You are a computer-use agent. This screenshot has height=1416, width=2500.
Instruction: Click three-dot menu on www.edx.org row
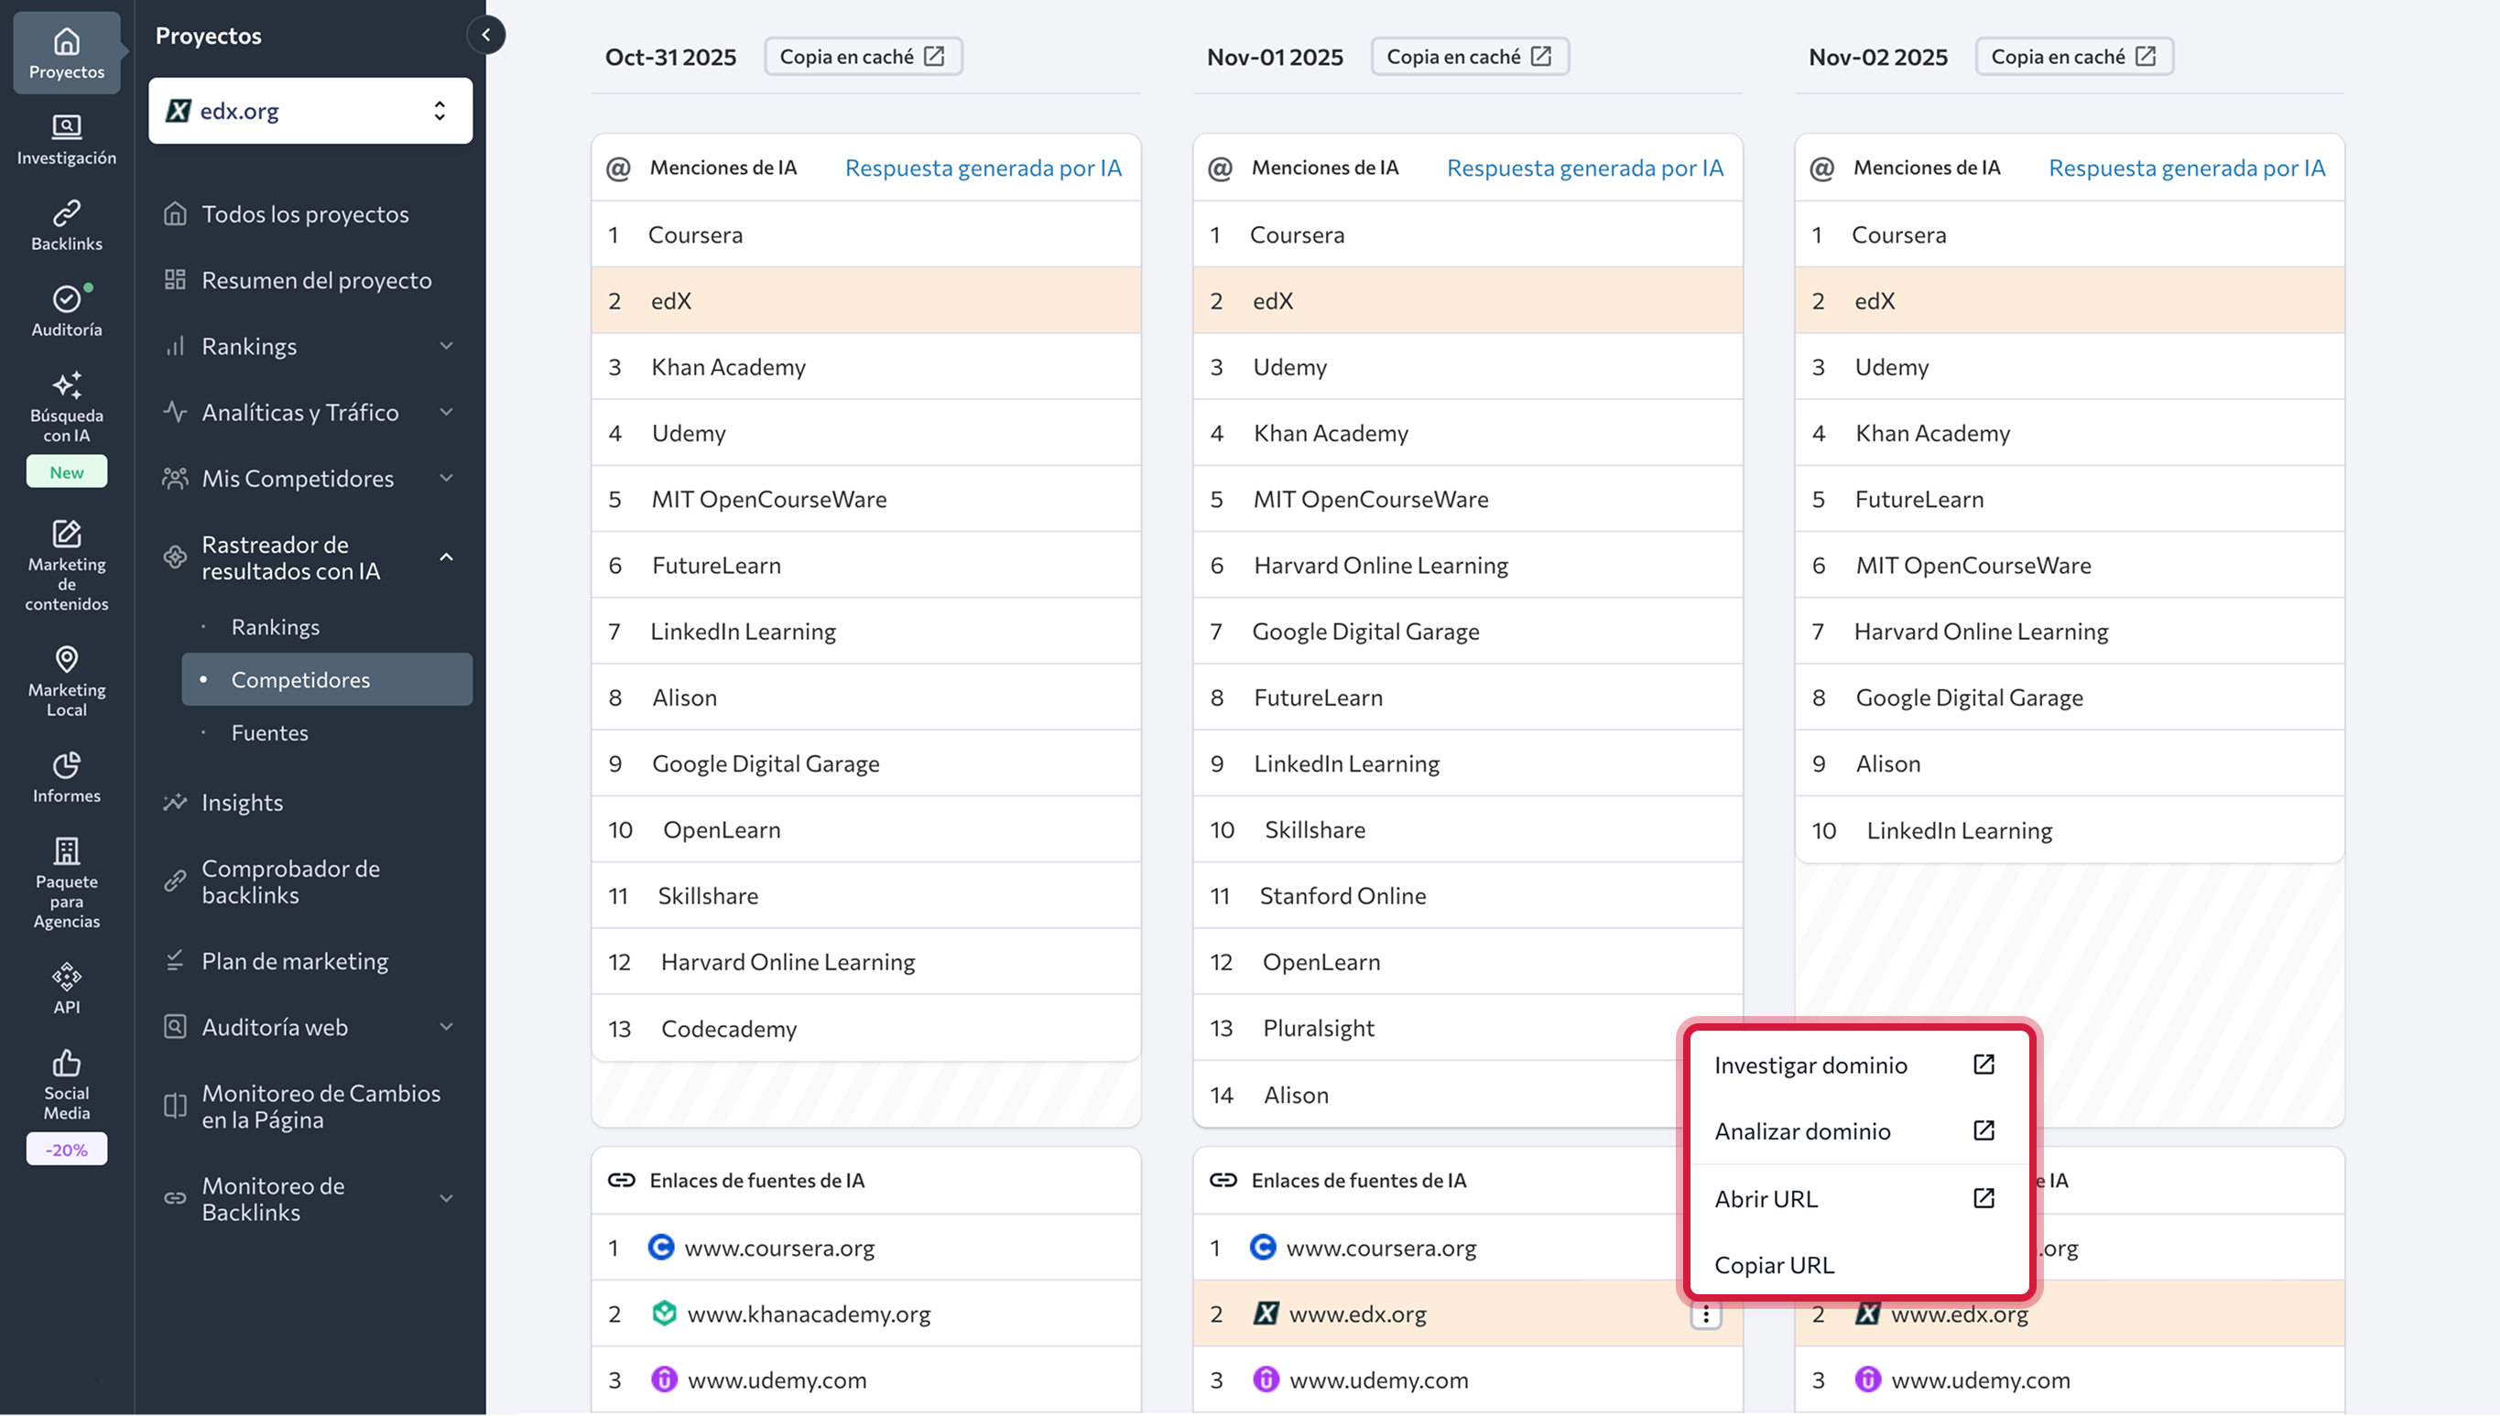pyautogui.click(x=1705, y=1314)
